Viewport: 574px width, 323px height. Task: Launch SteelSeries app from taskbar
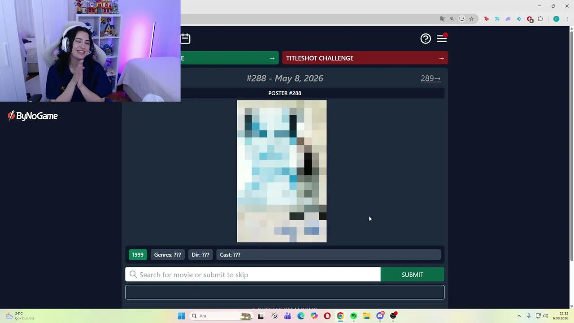(x=275, y=316)
